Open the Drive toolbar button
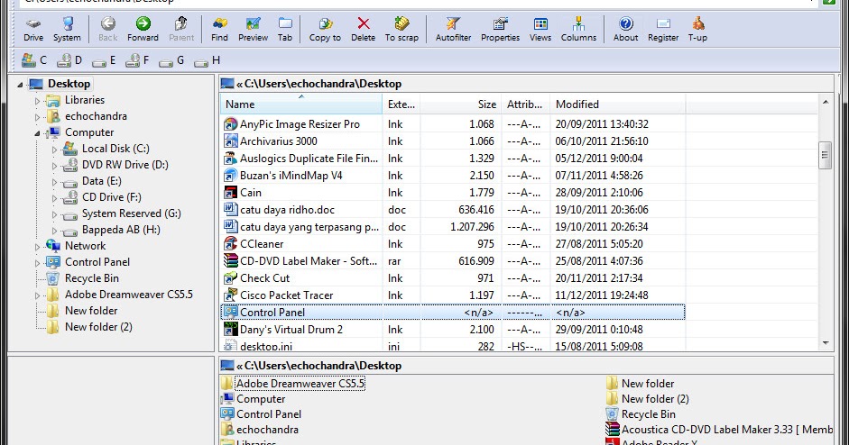The image size is (849, 445). pyautogui.click(x=33, y=29)
